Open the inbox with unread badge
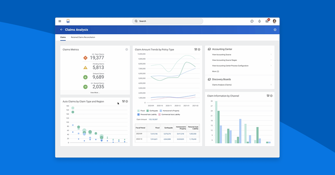This screenshot has height=175, width=335. point(267,21)
